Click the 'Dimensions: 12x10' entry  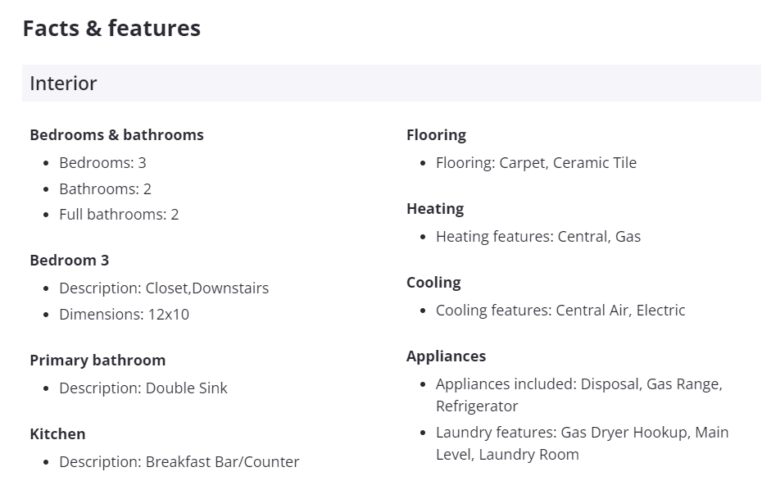pyautogui.click(x=124, y=315)
